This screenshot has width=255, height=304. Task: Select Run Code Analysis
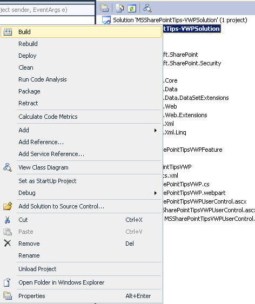tap(81, 79)
